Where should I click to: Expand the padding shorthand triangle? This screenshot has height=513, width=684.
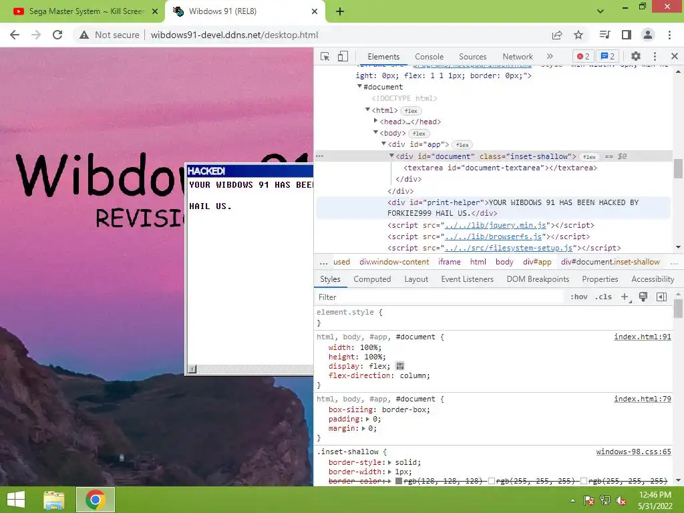click(x=367, y=419)
